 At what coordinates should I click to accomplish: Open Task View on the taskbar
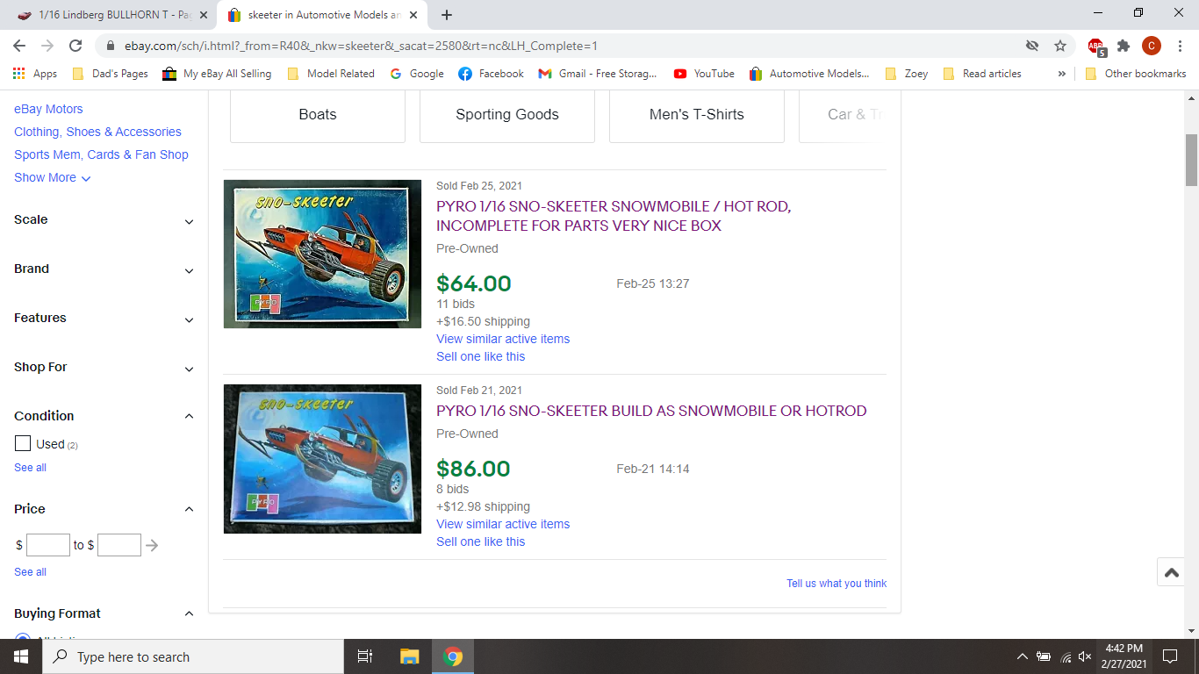(x=365, y=656)
